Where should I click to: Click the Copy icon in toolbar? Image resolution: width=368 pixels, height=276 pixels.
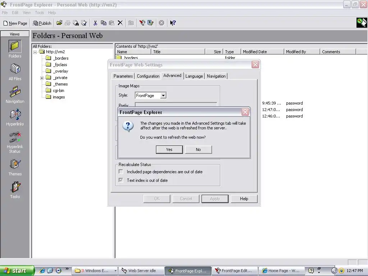point(103,23)
